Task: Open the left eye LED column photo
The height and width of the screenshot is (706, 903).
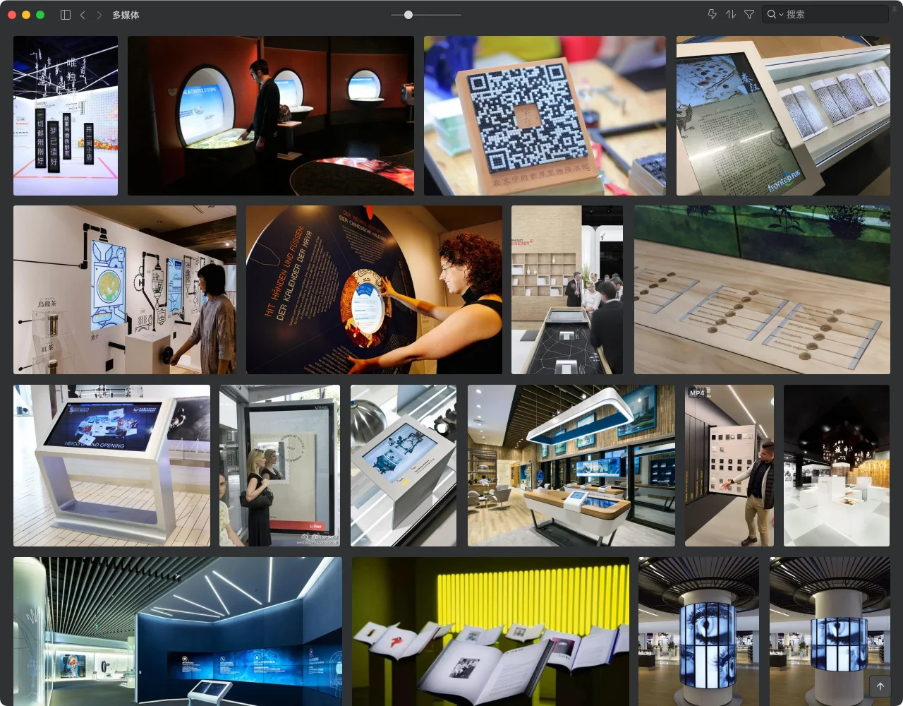Action: coord(698,632)
